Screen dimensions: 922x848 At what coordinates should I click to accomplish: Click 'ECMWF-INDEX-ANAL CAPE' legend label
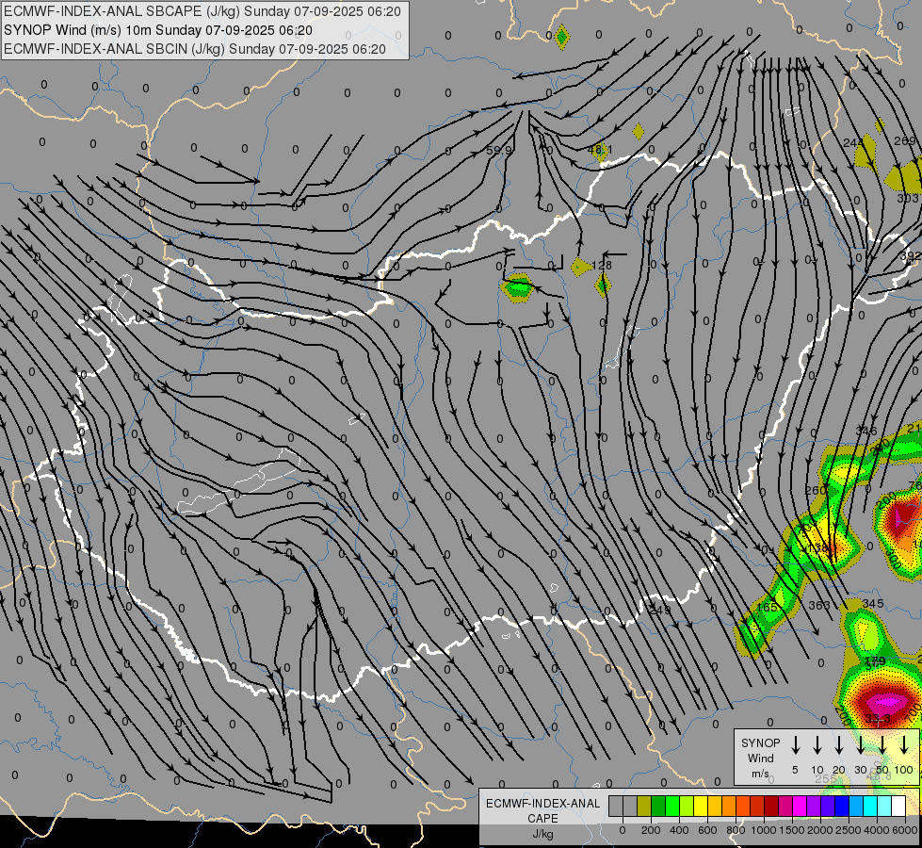coord(542,810)
